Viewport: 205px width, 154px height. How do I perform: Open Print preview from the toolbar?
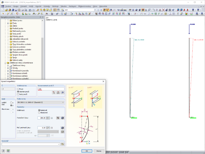coord(26,10)
